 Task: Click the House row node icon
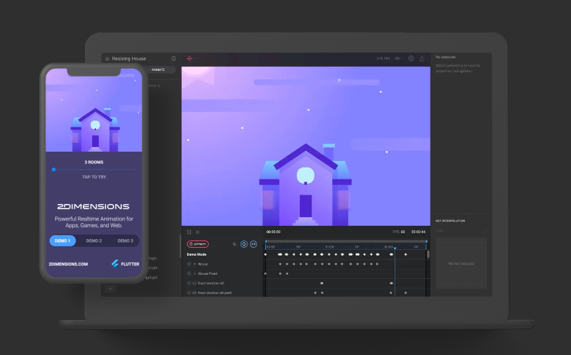point(194,264)
